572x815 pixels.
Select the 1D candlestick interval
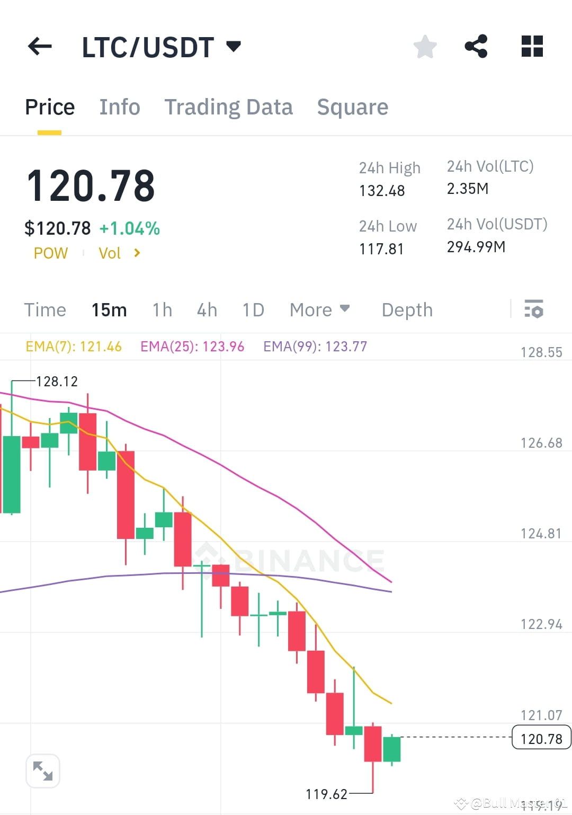253,309
